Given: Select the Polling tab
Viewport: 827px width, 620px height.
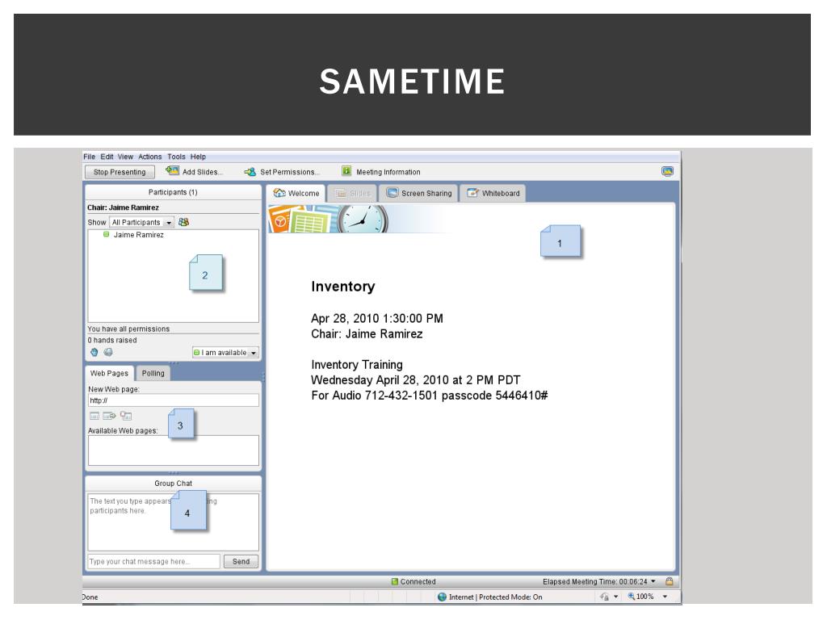Looking at the screenshot, I should 153,373.
